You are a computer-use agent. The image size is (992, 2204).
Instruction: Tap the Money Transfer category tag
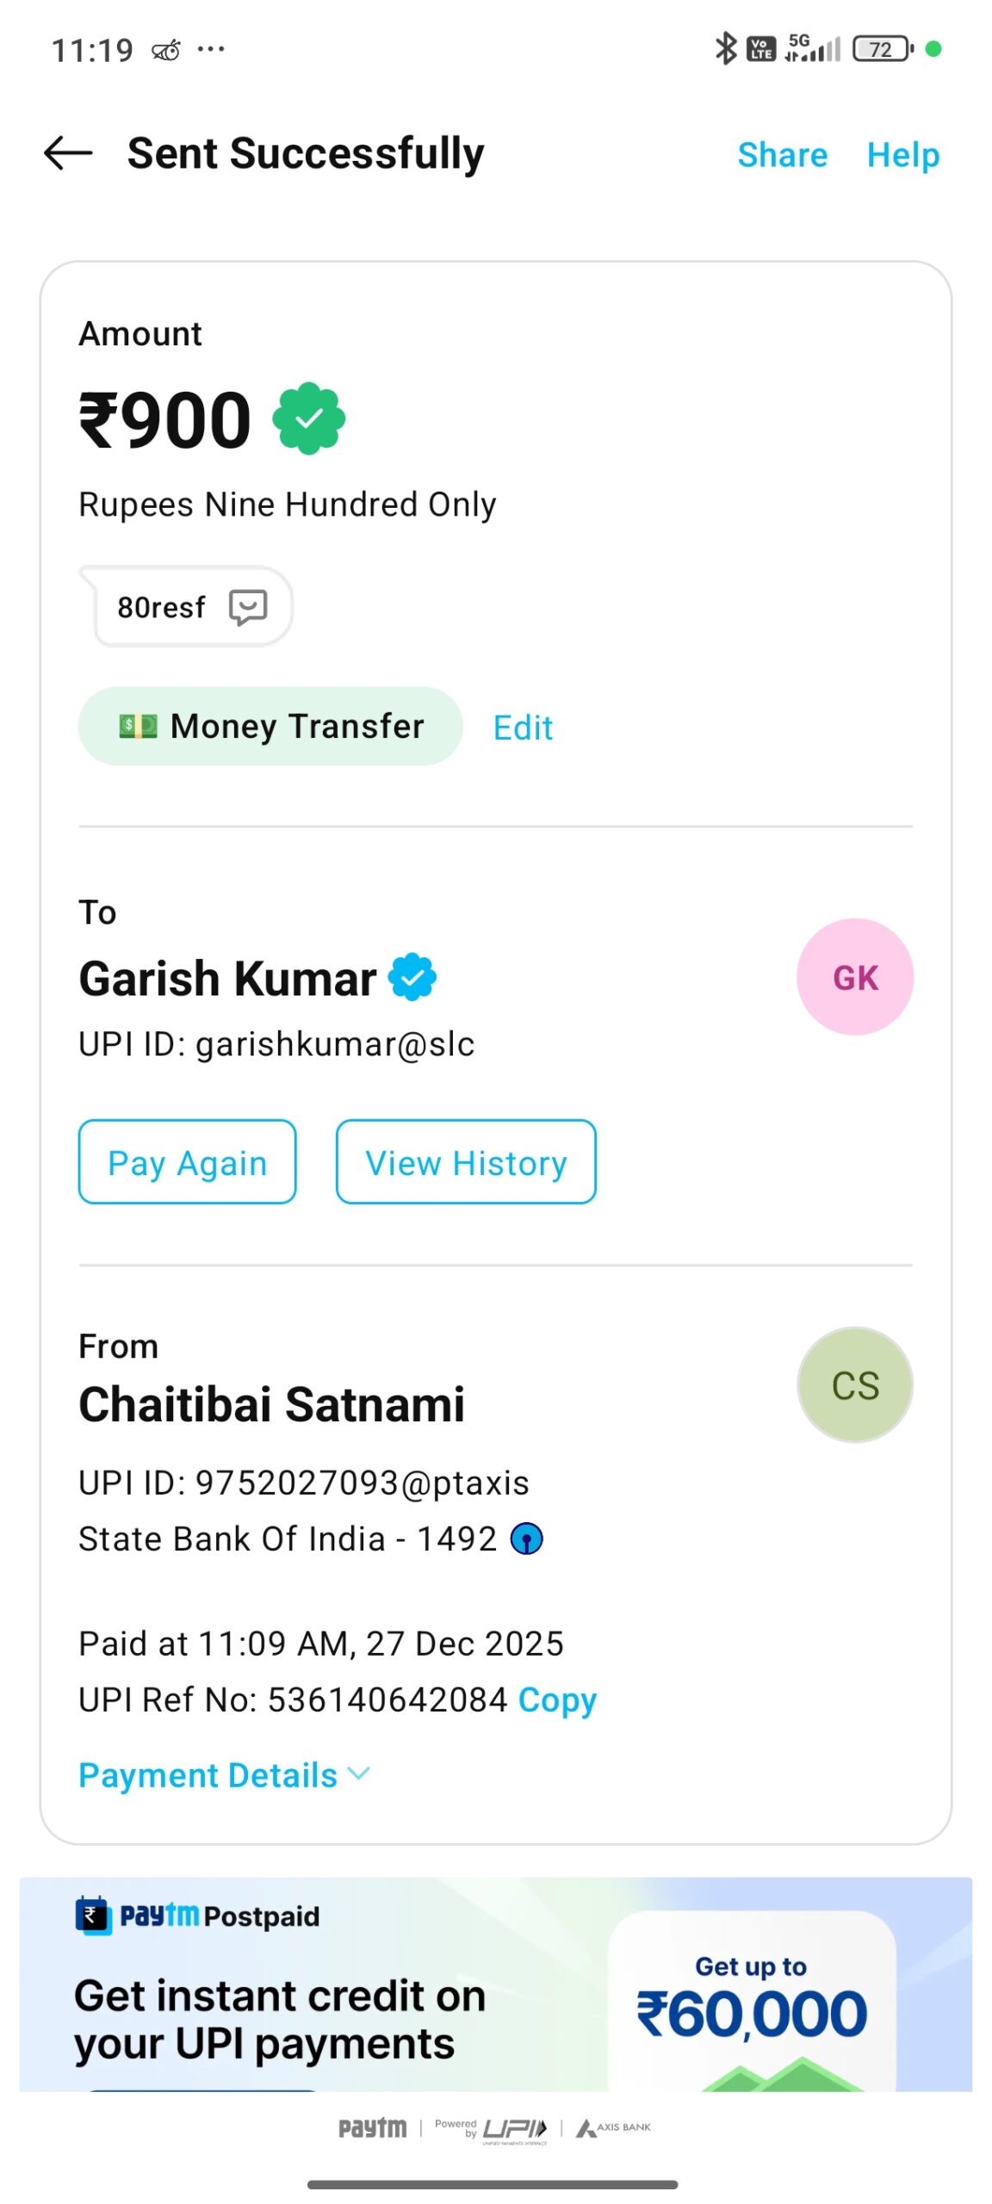tap(270, 726)
